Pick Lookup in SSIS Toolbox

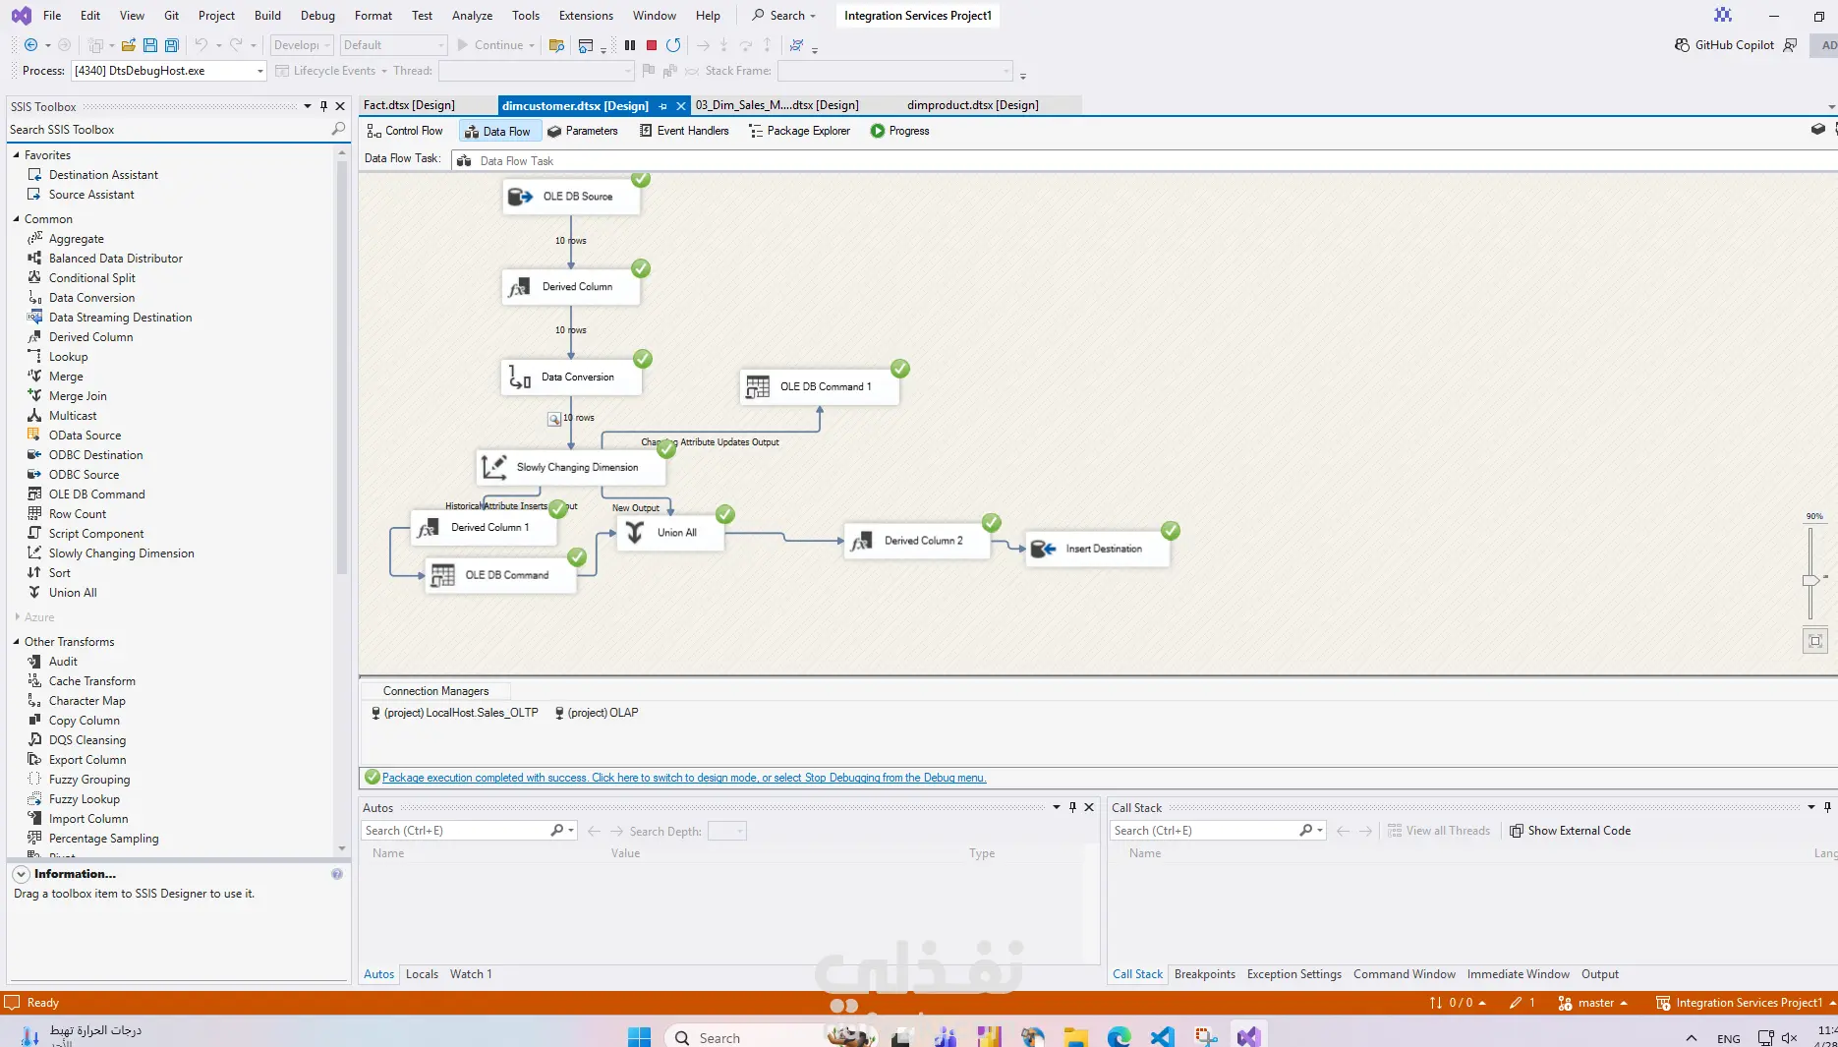(x=68, y=357)
